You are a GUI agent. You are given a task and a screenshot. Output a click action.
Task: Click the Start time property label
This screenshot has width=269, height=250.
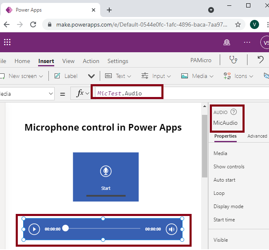pos(224,220)
